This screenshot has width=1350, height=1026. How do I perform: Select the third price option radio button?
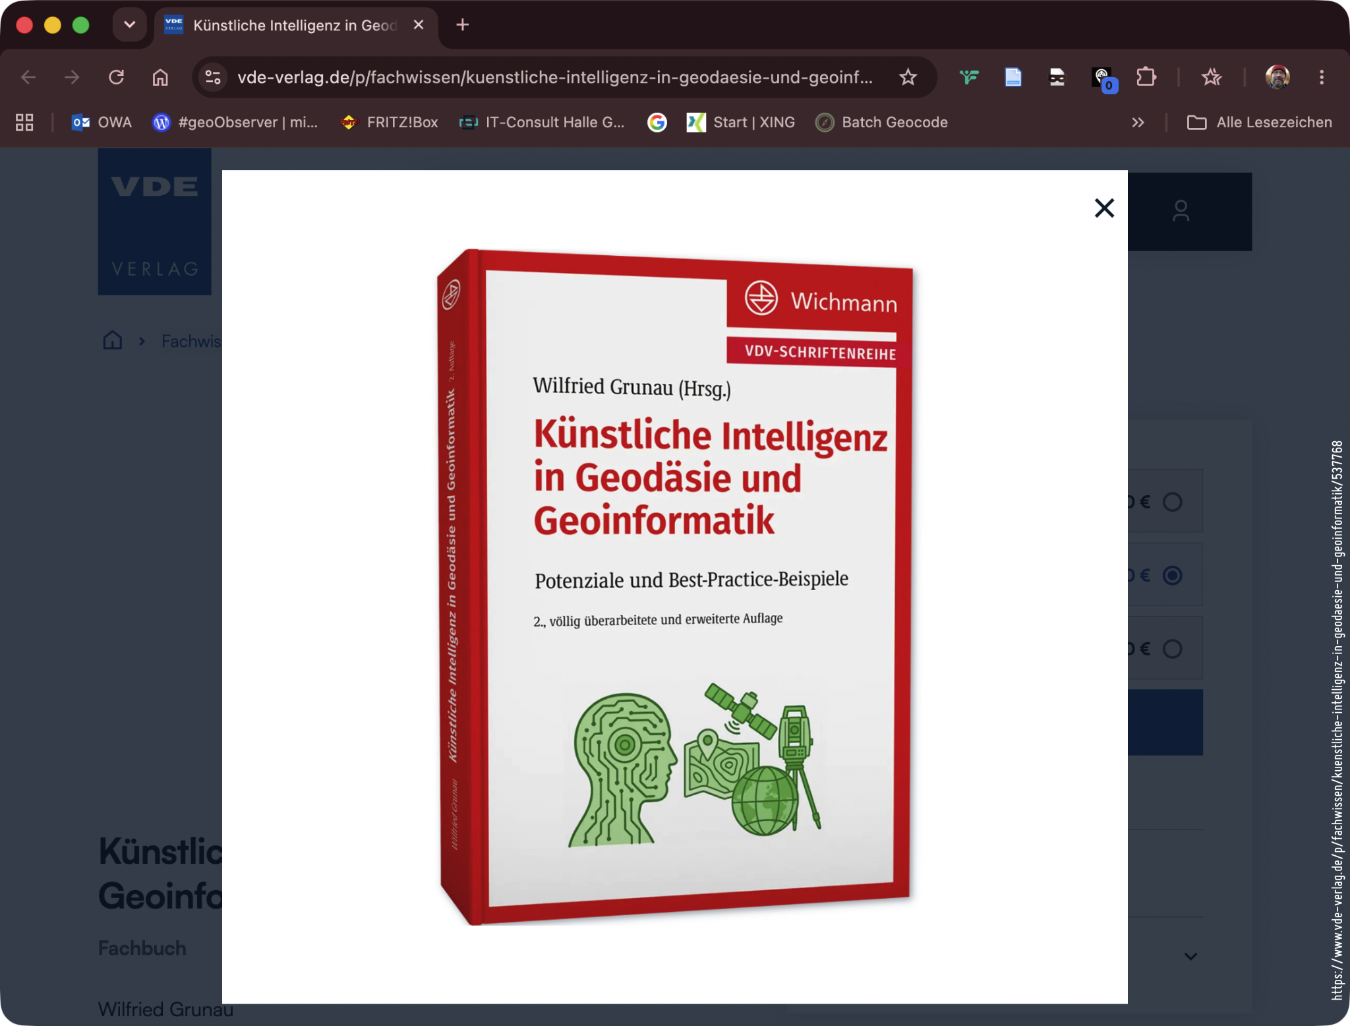(1172, 649)
